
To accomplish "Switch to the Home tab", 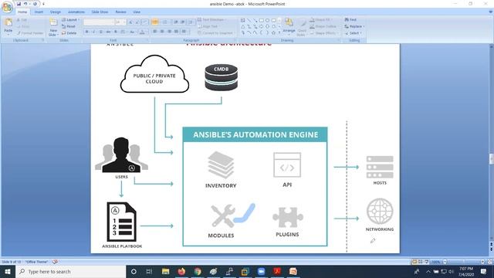I will click(22, 12).
